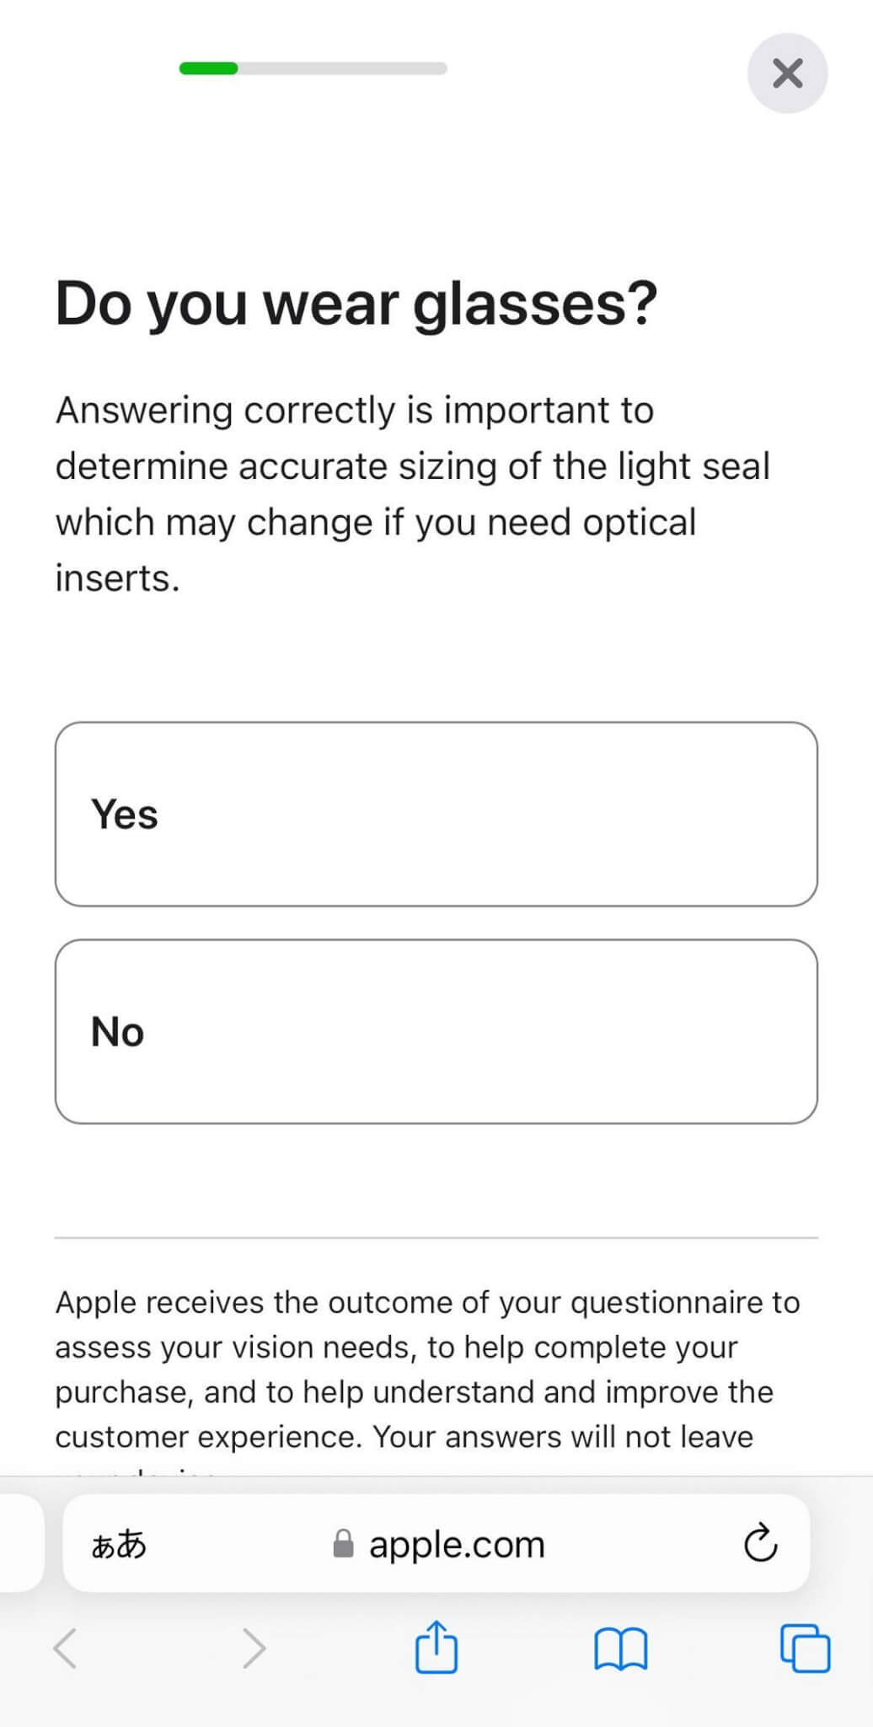This screenshot has width=873, height=1727.
Task: Reload the apple.com page
Action: 760,1543
